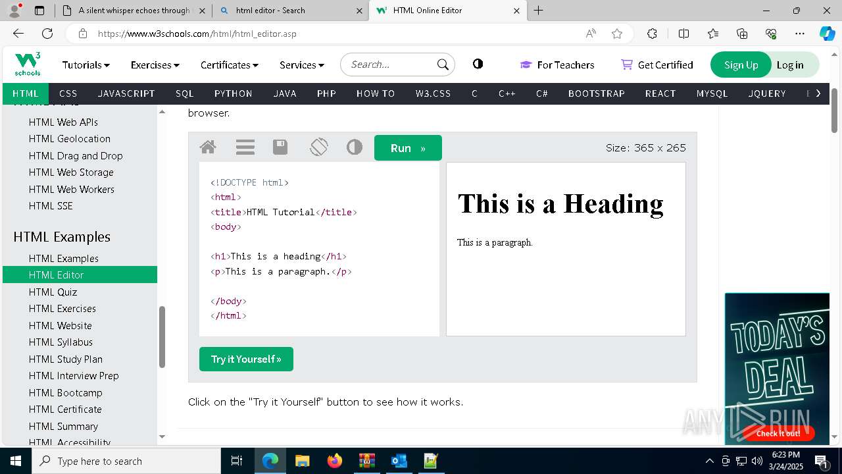
Task: Click sidebar scroll-up arrow
Action: [162, 112]
